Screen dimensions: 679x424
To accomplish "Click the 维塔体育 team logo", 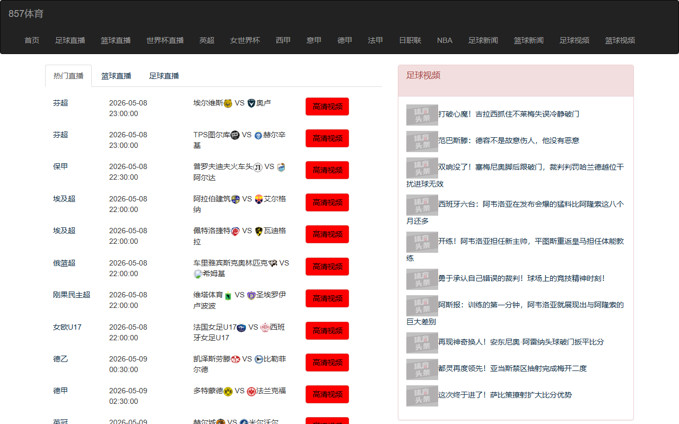I will pyautogui.click(x=228, y=295).
